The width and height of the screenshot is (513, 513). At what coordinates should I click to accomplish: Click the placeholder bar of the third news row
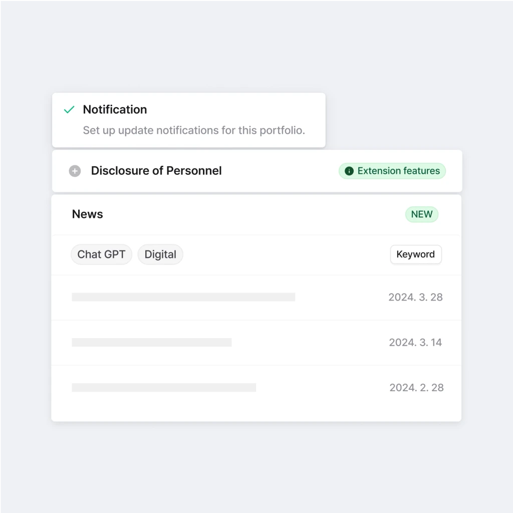164,387
